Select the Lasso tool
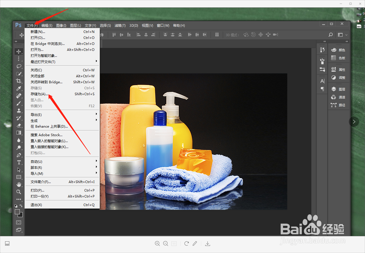This screenshot has height=253, width=365. coord(19,66)
